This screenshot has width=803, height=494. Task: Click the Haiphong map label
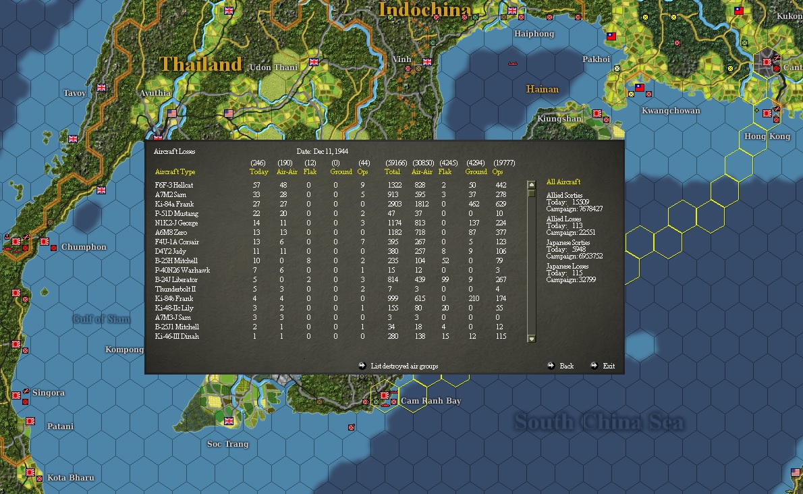coord(534,34)
